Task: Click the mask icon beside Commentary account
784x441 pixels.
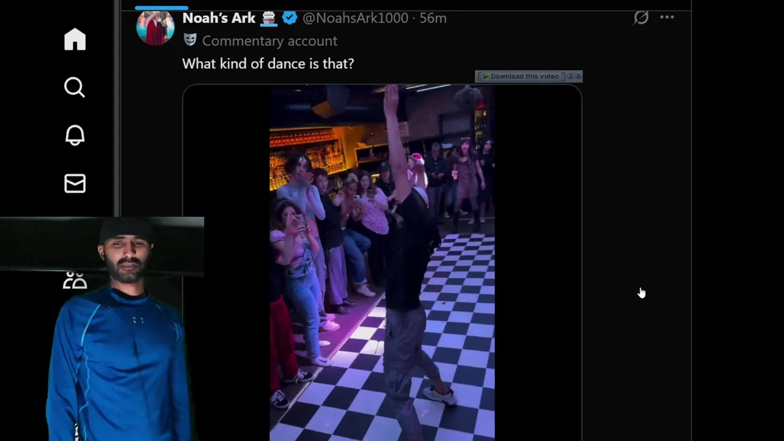Action: (x=190, y=40)
